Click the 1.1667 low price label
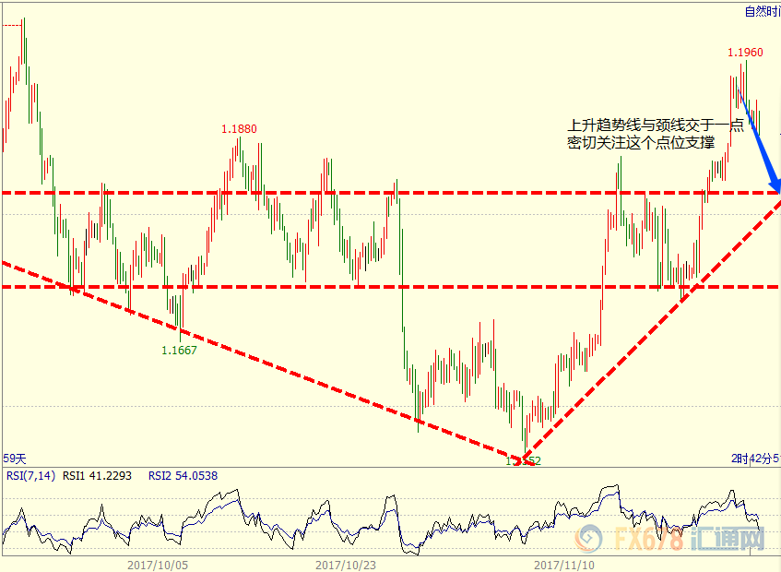The image size is (781, 572). pos(179,350)
